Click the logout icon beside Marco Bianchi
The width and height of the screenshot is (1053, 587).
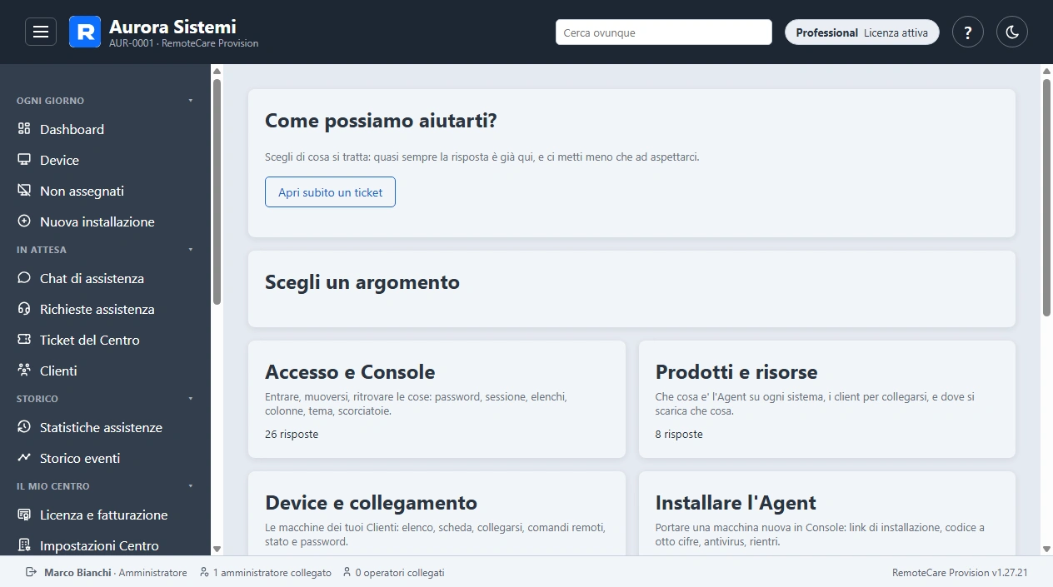point(32,572)
